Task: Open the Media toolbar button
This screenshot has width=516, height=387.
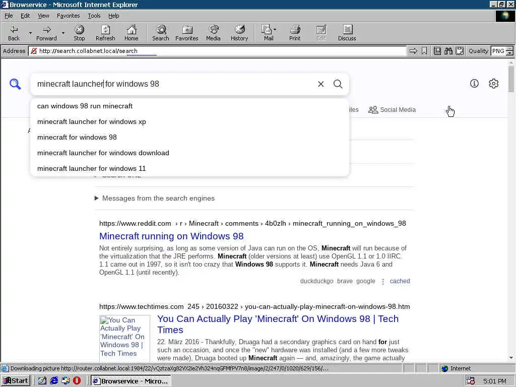Action: (213, 33)
